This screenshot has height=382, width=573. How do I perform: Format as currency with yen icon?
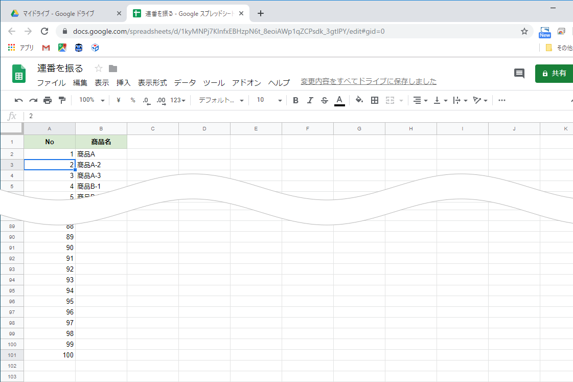coord(119,100)
